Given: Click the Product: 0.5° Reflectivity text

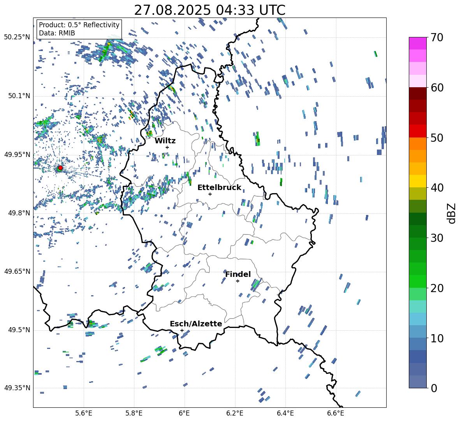Looking at the screenshot, I should coord(79,25).
